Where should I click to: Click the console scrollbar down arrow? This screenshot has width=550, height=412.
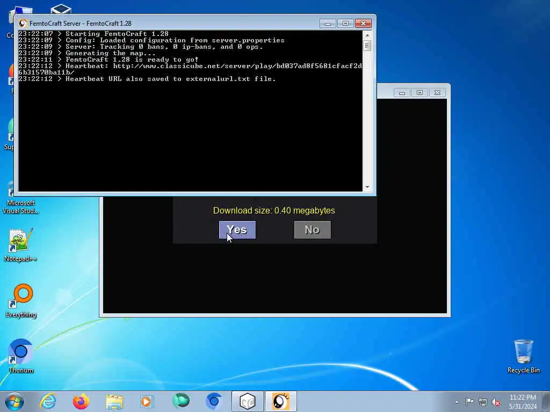(367, 187)
